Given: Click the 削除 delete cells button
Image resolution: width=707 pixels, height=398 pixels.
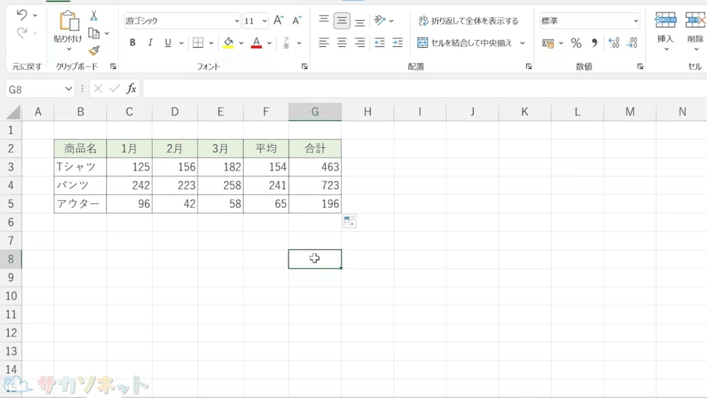Looking at the screenshot, I should 695,30.
